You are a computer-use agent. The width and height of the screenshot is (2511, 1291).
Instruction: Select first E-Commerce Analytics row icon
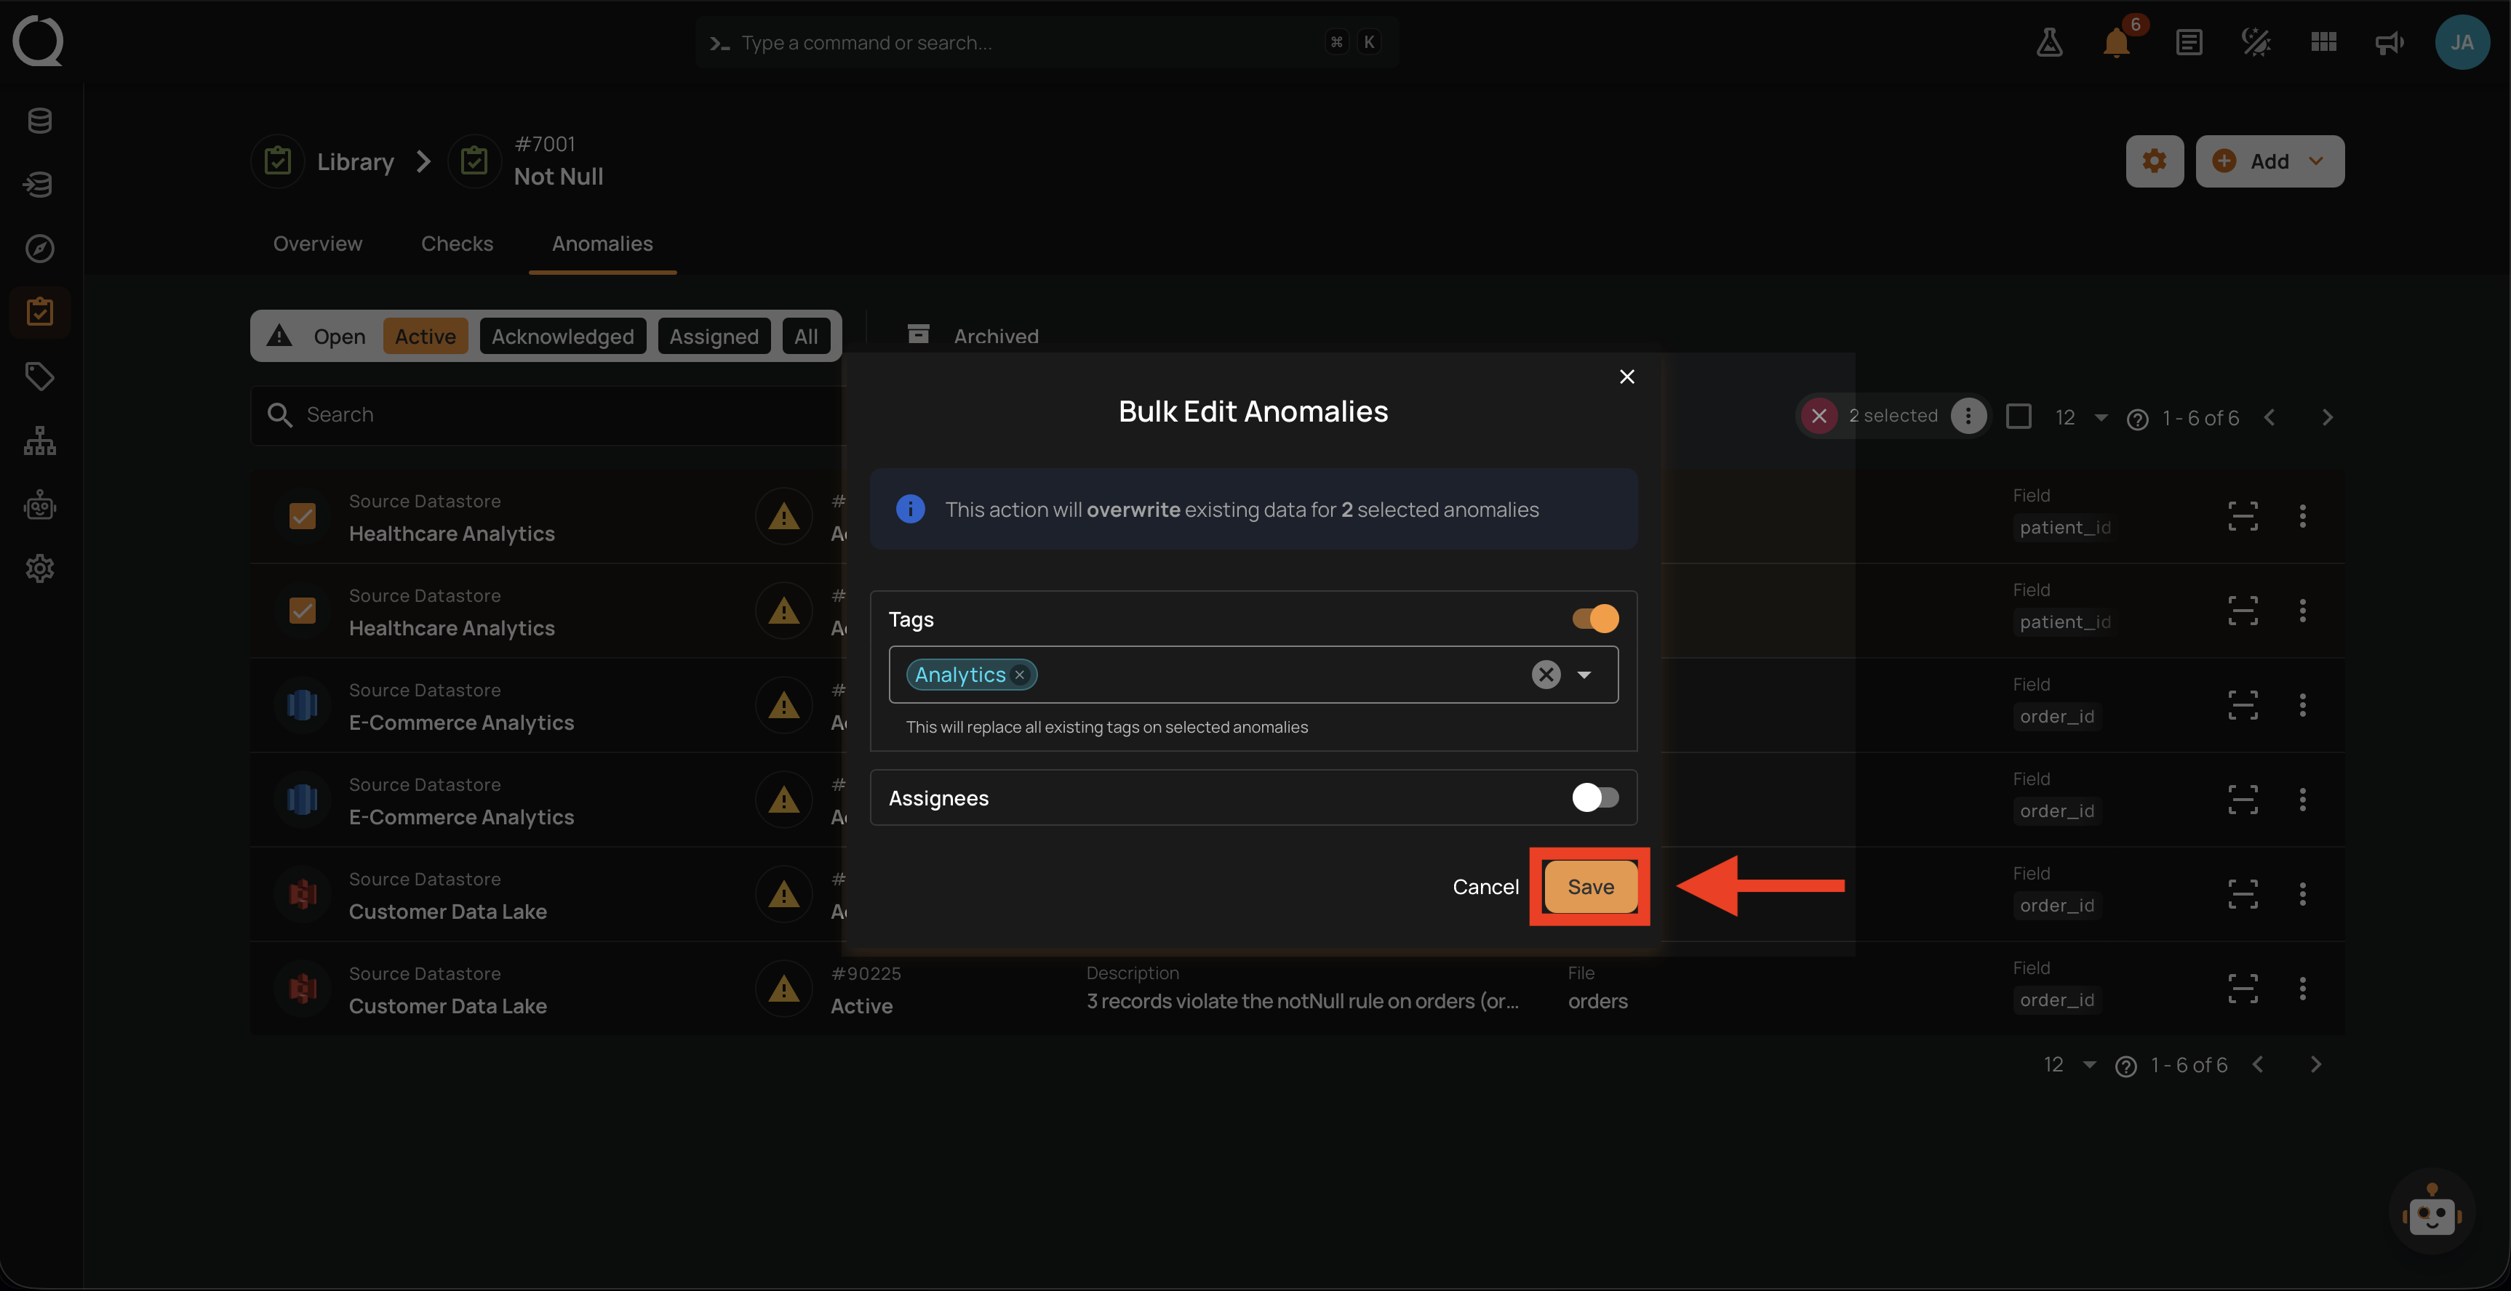(303, 704)
